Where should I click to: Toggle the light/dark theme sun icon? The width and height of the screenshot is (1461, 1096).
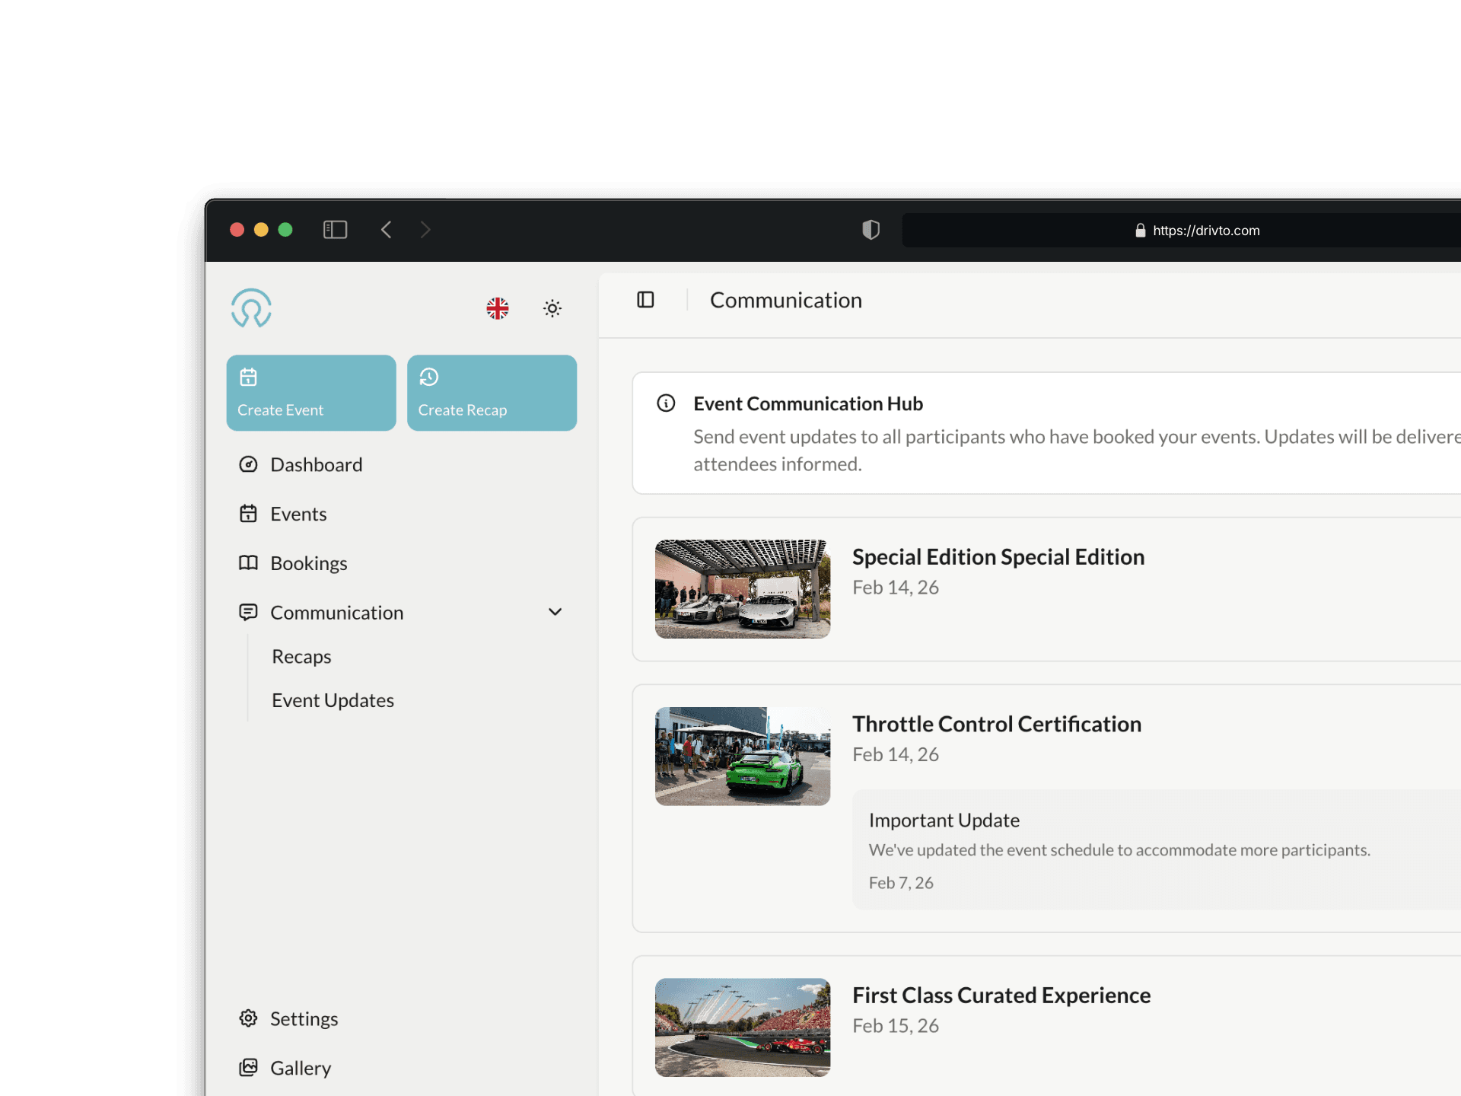click(x=552, y=308)
